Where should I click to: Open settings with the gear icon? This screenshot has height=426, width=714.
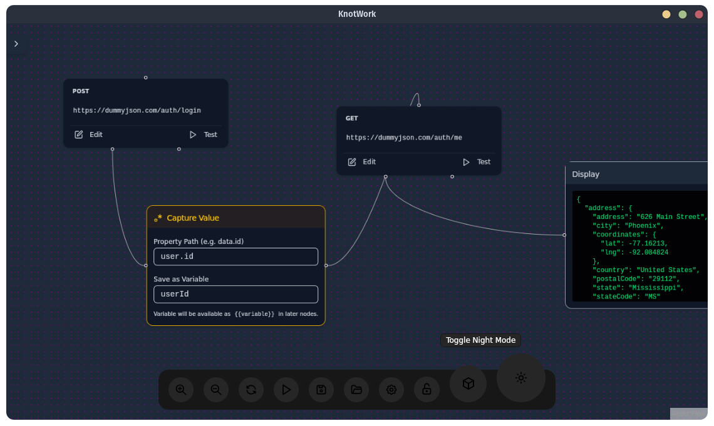(391, 389)
